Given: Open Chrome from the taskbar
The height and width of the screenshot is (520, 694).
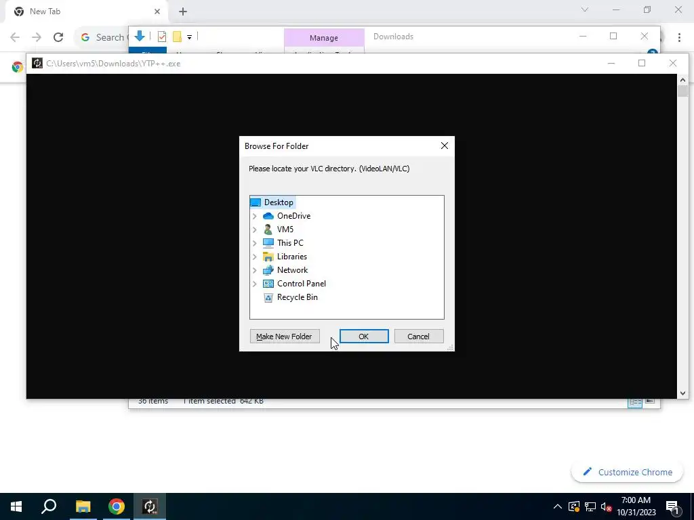Looking at the screenshot, I should coord(117,506).
